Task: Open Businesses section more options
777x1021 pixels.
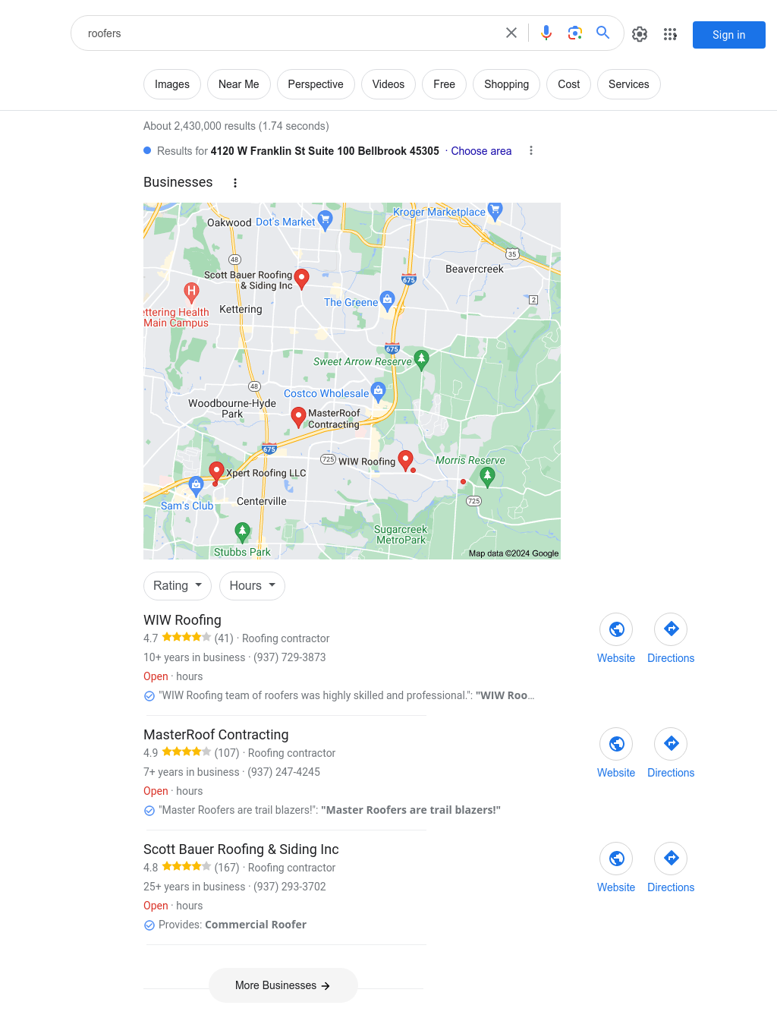Action: (235, 183)
